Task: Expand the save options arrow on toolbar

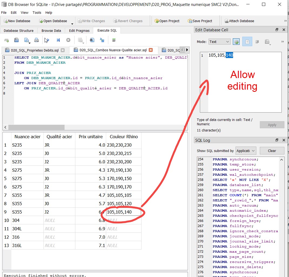Action: [30, 43]
